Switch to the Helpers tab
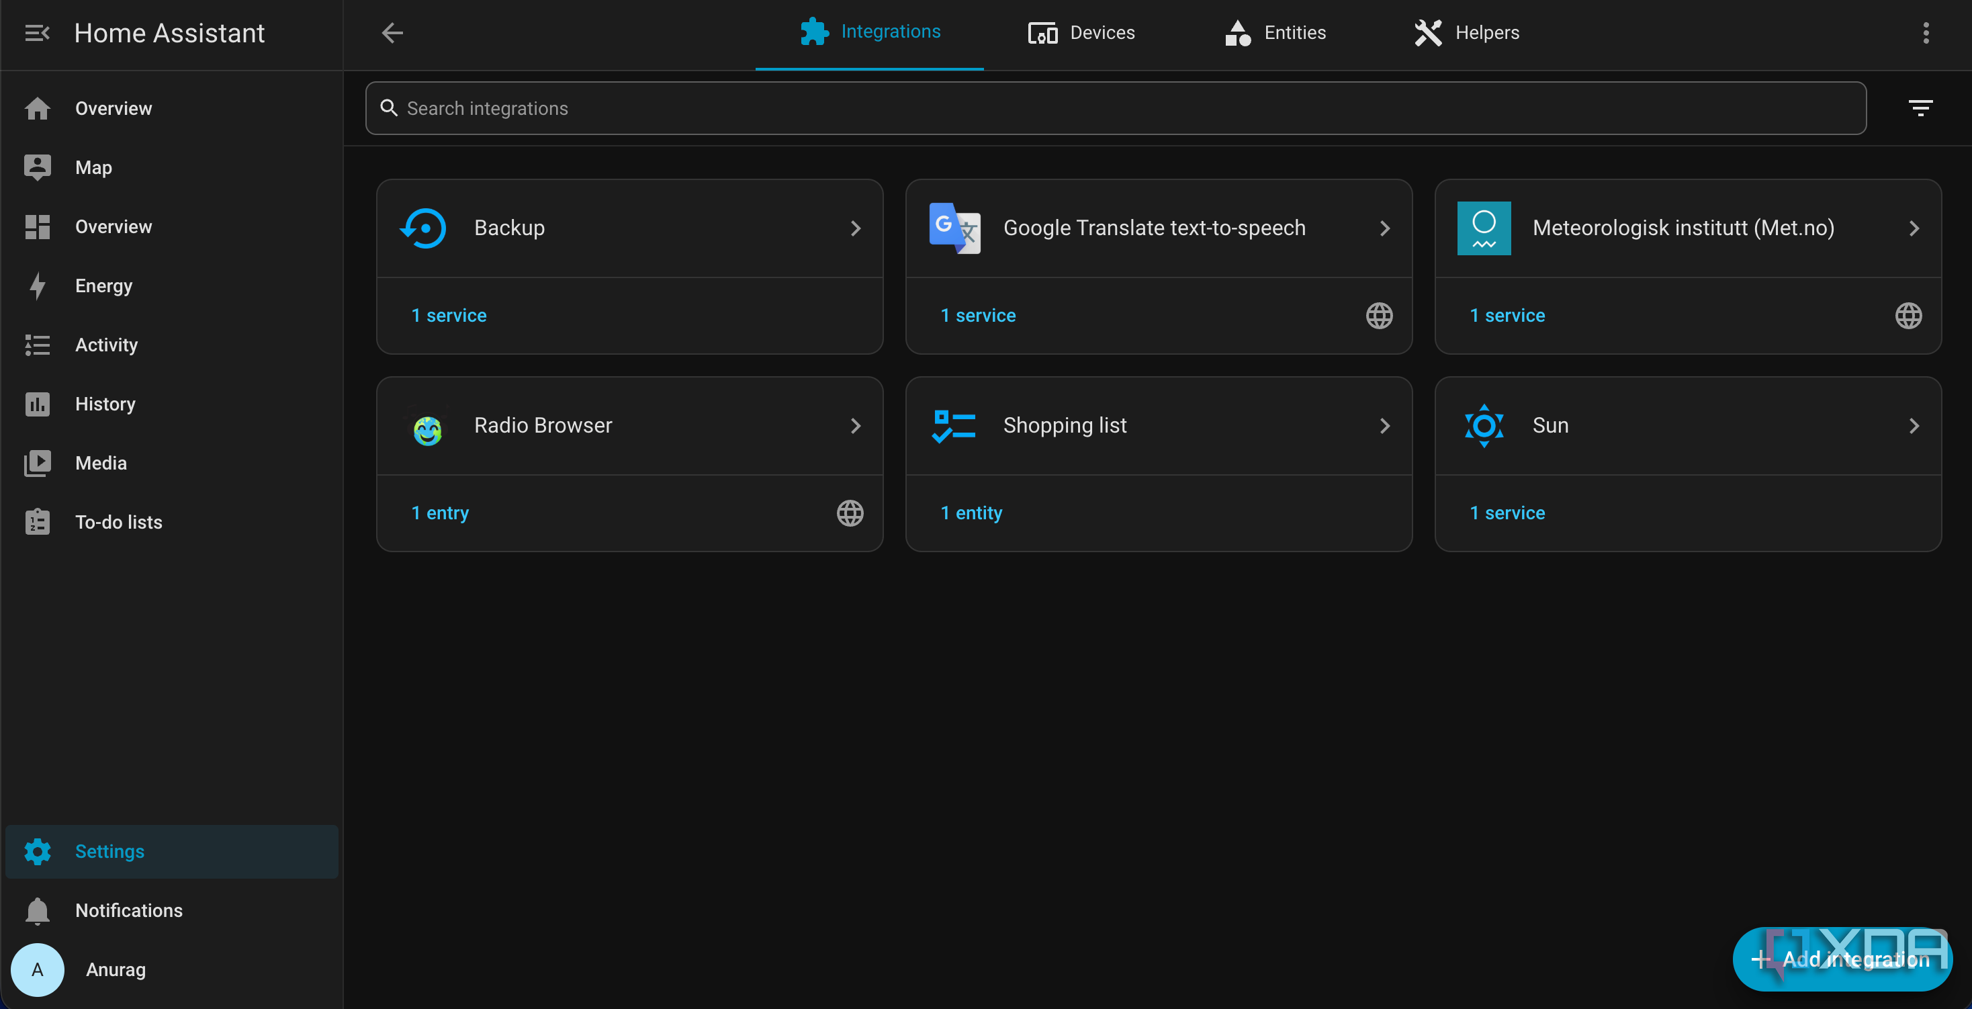Image resolution: width=1972 pixels, height=1009 pixels. point(1466,33)
